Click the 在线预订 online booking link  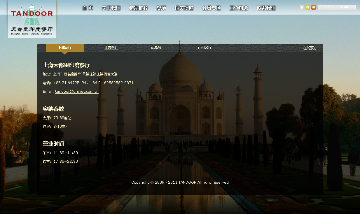(x=310, y=48)
